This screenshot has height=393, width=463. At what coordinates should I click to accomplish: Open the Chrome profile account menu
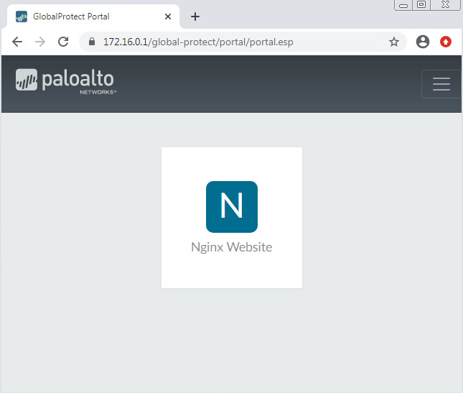coord(423,42)
